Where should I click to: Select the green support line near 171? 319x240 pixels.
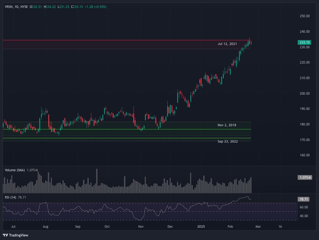point(127,138)
